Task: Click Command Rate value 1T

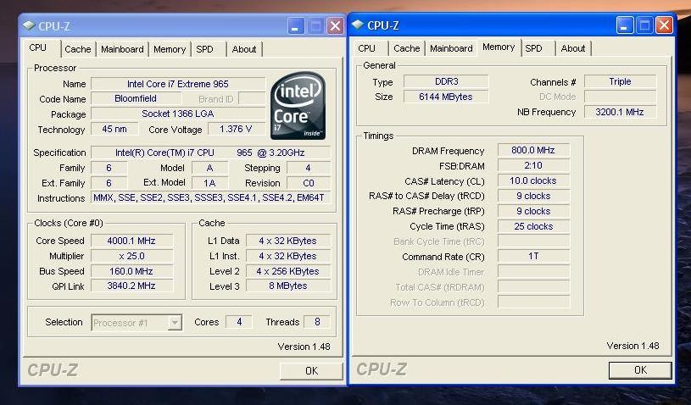Action: pos(533,256)
